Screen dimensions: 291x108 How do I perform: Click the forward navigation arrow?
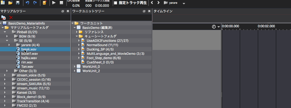click(158, 3)
